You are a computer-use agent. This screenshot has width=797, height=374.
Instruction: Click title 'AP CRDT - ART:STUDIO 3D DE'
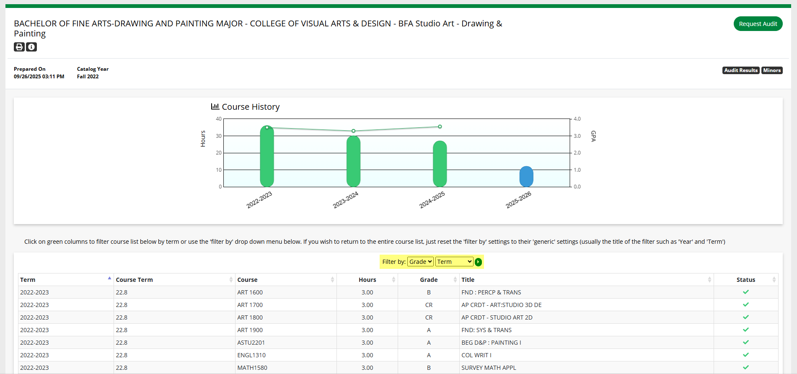[x=502, y=305]
